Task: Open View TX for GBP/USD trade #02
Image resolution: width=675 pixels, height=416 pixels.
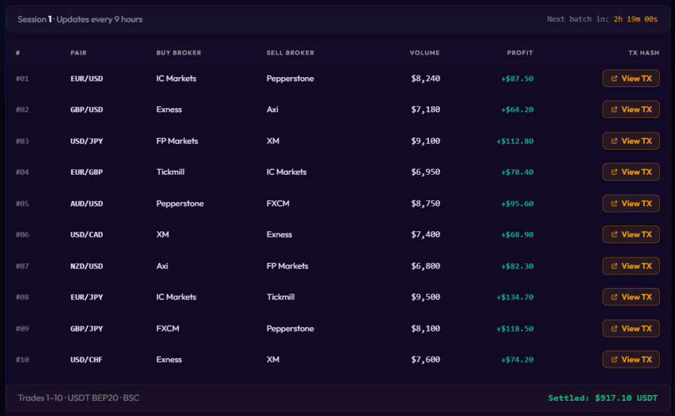Action: point(631,109)
